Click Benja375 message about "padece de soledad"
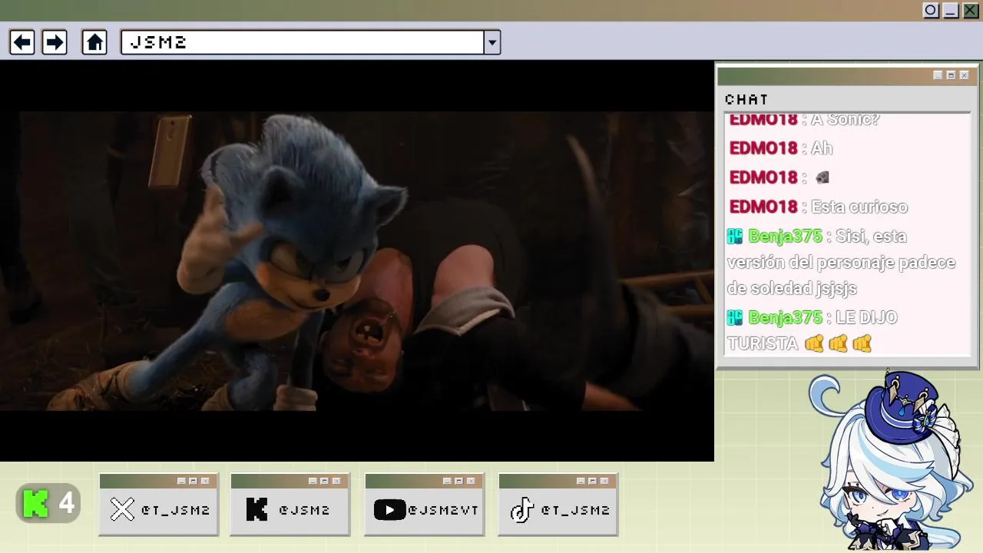This screenshot has width=983, height=553. (841, 262)
